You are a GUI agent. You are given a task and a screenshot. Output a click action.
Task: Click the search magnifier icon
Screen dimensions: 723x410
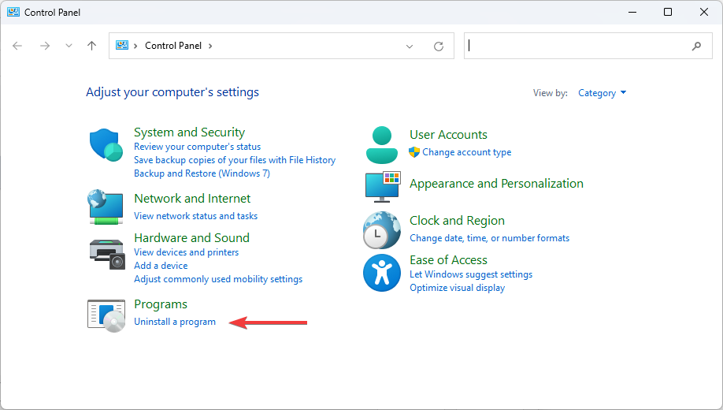click(696, 46)
